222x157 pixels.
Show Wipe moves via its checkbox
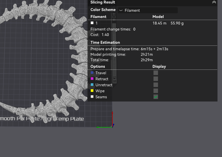(156, 91)
